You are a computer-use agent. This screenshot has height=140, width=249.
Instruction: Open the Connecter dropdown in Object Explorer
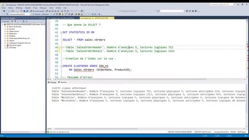(6, 21)
